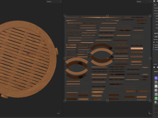The width and height of the screenshot is (158, 118).
Task: Grab the bottom-center transform handle of UV layout
Action: (x=108, y=101)
